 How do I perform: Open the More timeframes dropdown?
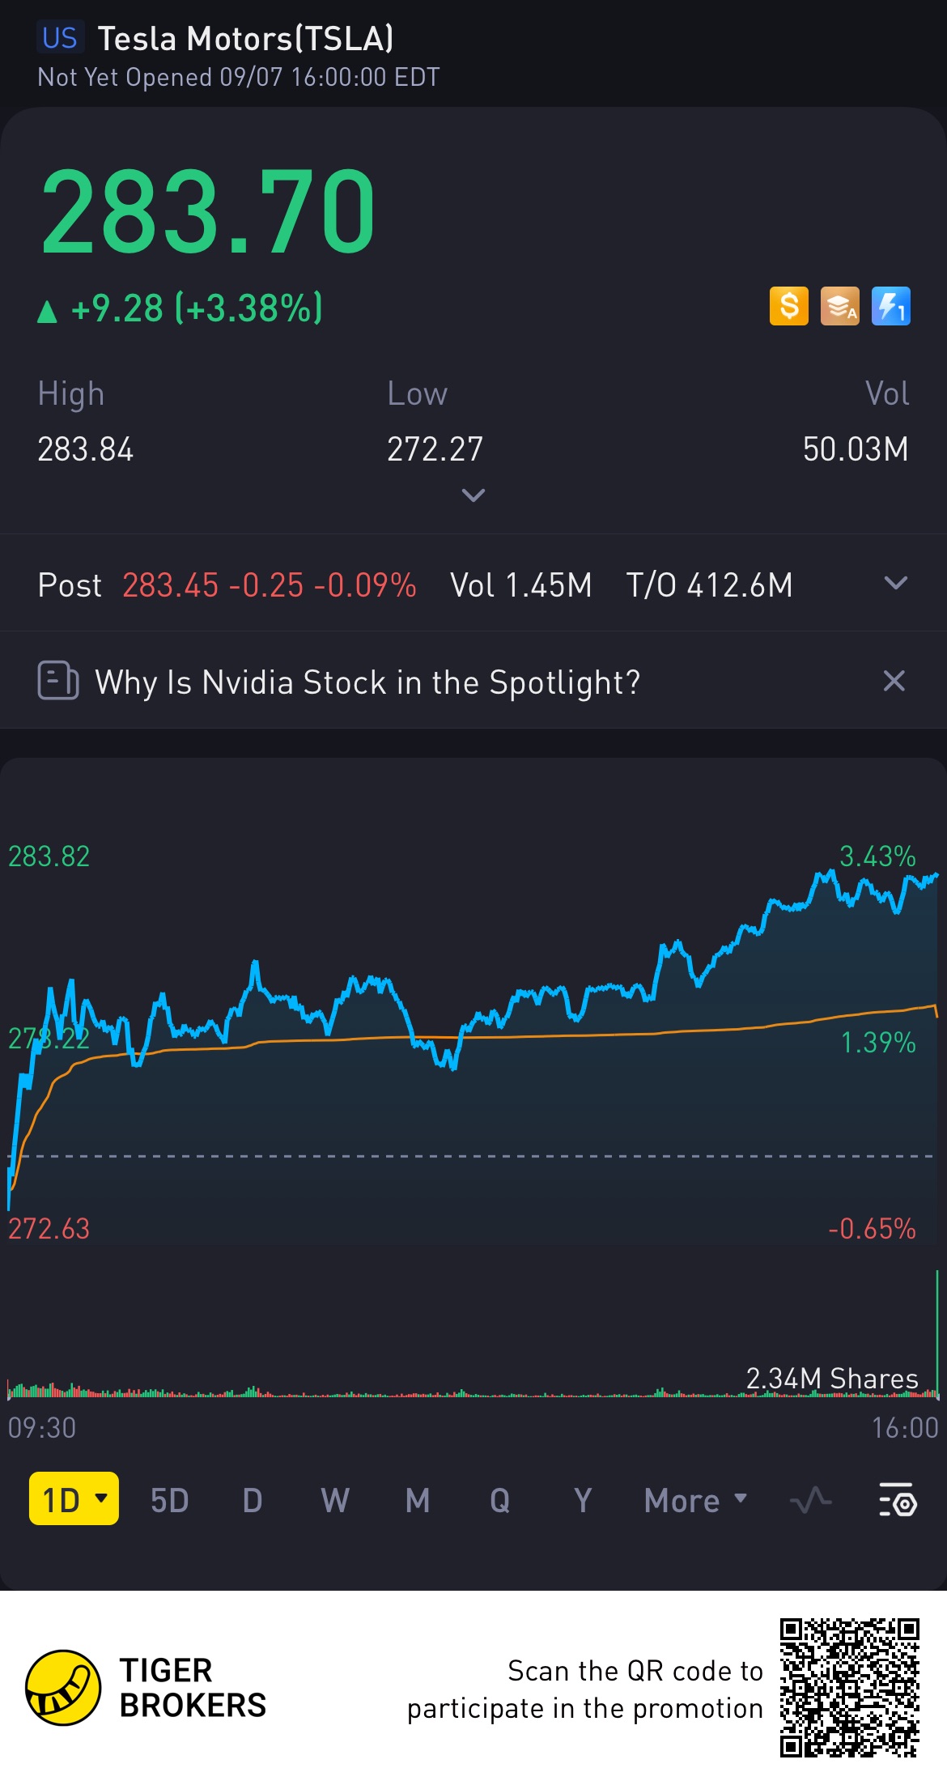click(695, 1500)
